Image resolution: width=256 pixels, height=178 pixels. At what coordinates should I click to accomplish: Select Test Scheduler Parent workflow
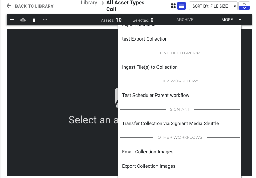155,95
